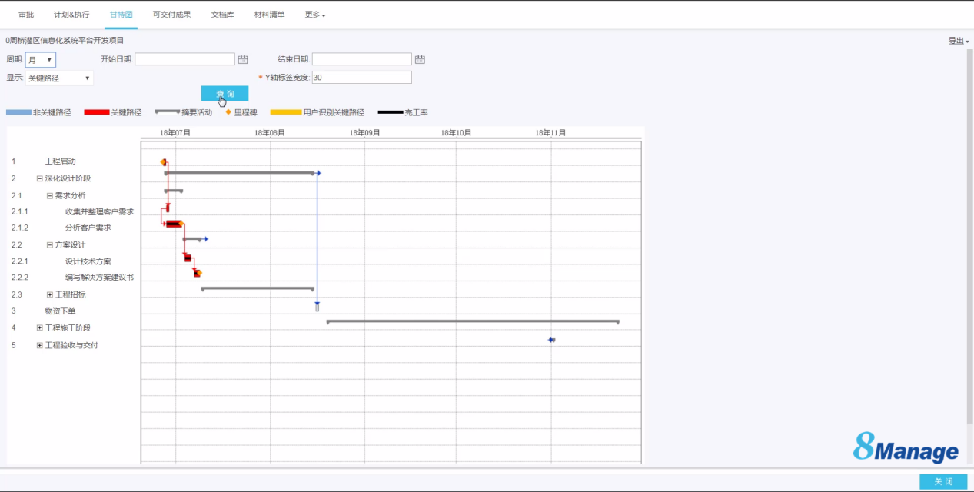This screenshot has width=974, height=492.
Task: Open the 导出 export menu
Action: [x=958, y=41]
